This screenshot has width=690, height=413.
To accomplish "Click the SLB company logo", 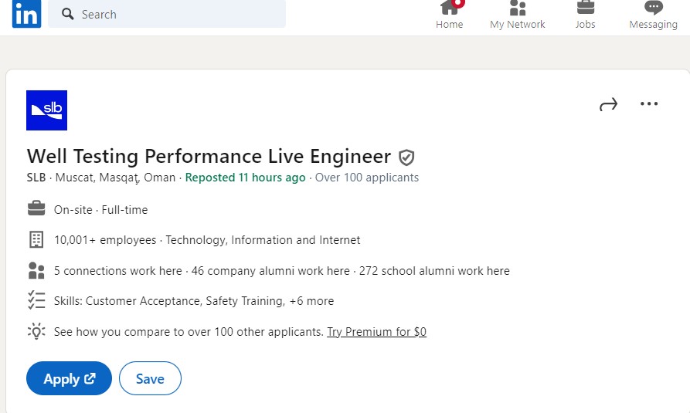I will pyautogui.click(x=46, y=110).
